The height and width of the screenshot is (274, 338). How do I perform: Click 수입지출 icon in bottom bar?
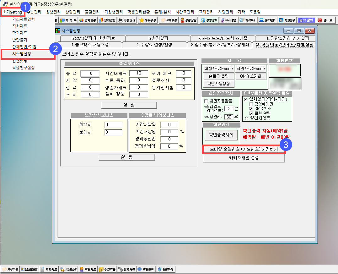point(107,269)
